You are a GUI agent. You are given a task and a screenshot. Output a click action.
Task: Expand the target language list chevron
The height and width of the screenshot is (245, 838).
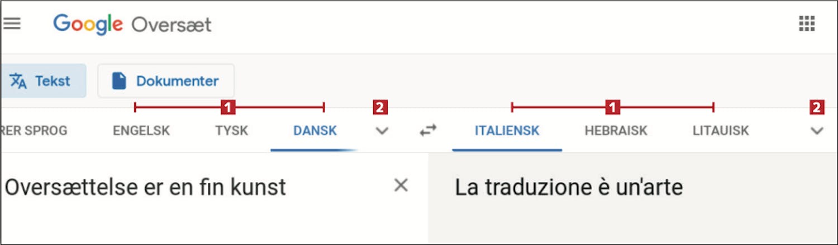click(x=817, y=131)
